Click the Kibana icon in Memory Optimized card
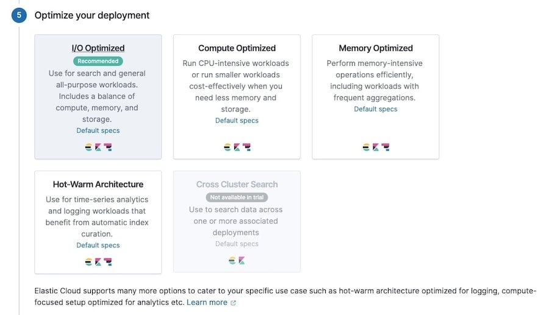Screen dimensions: 549x315 coord(375,147)
